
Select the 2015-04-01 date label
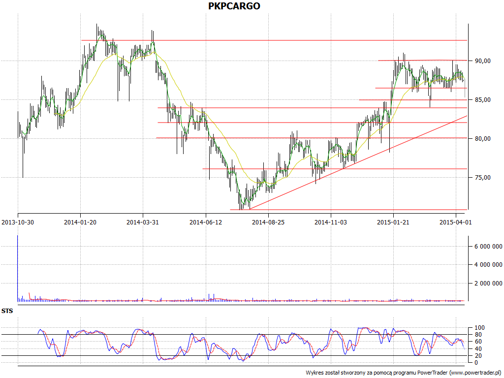coord(455,222)
